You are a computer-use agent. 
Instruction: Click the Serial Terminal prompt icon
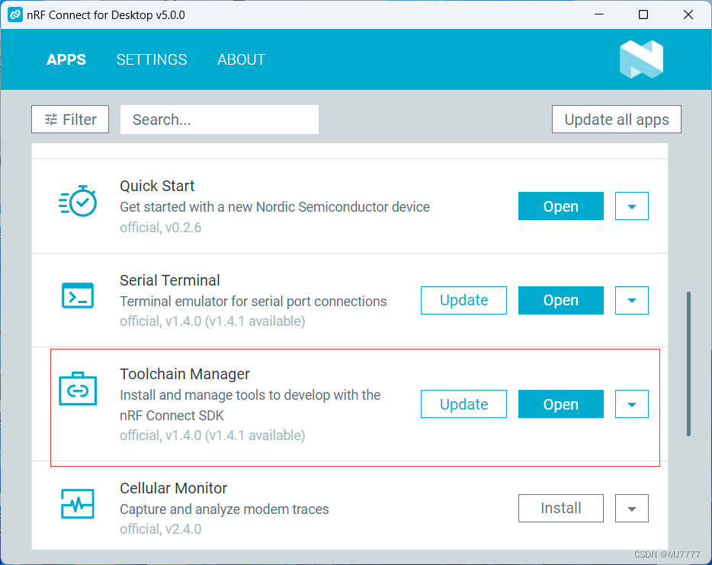point(78,295)
